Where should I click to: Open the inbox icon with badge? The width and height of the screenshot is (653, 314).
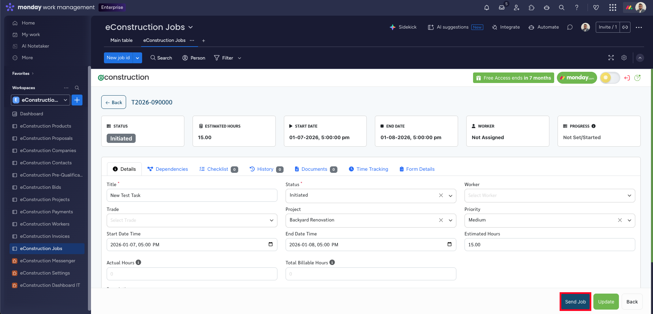[x=502, y=7]
